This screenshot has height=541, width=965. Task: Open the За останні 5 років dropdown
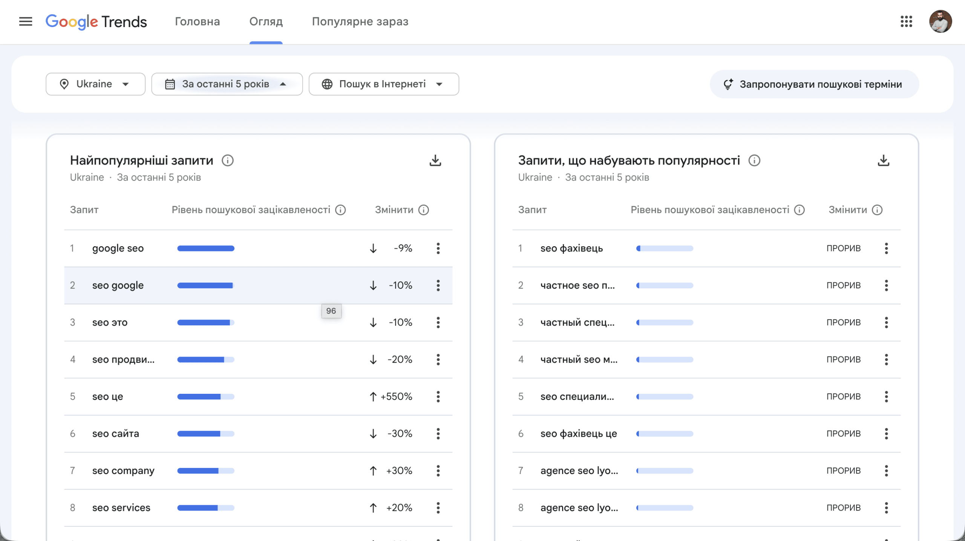227,84
